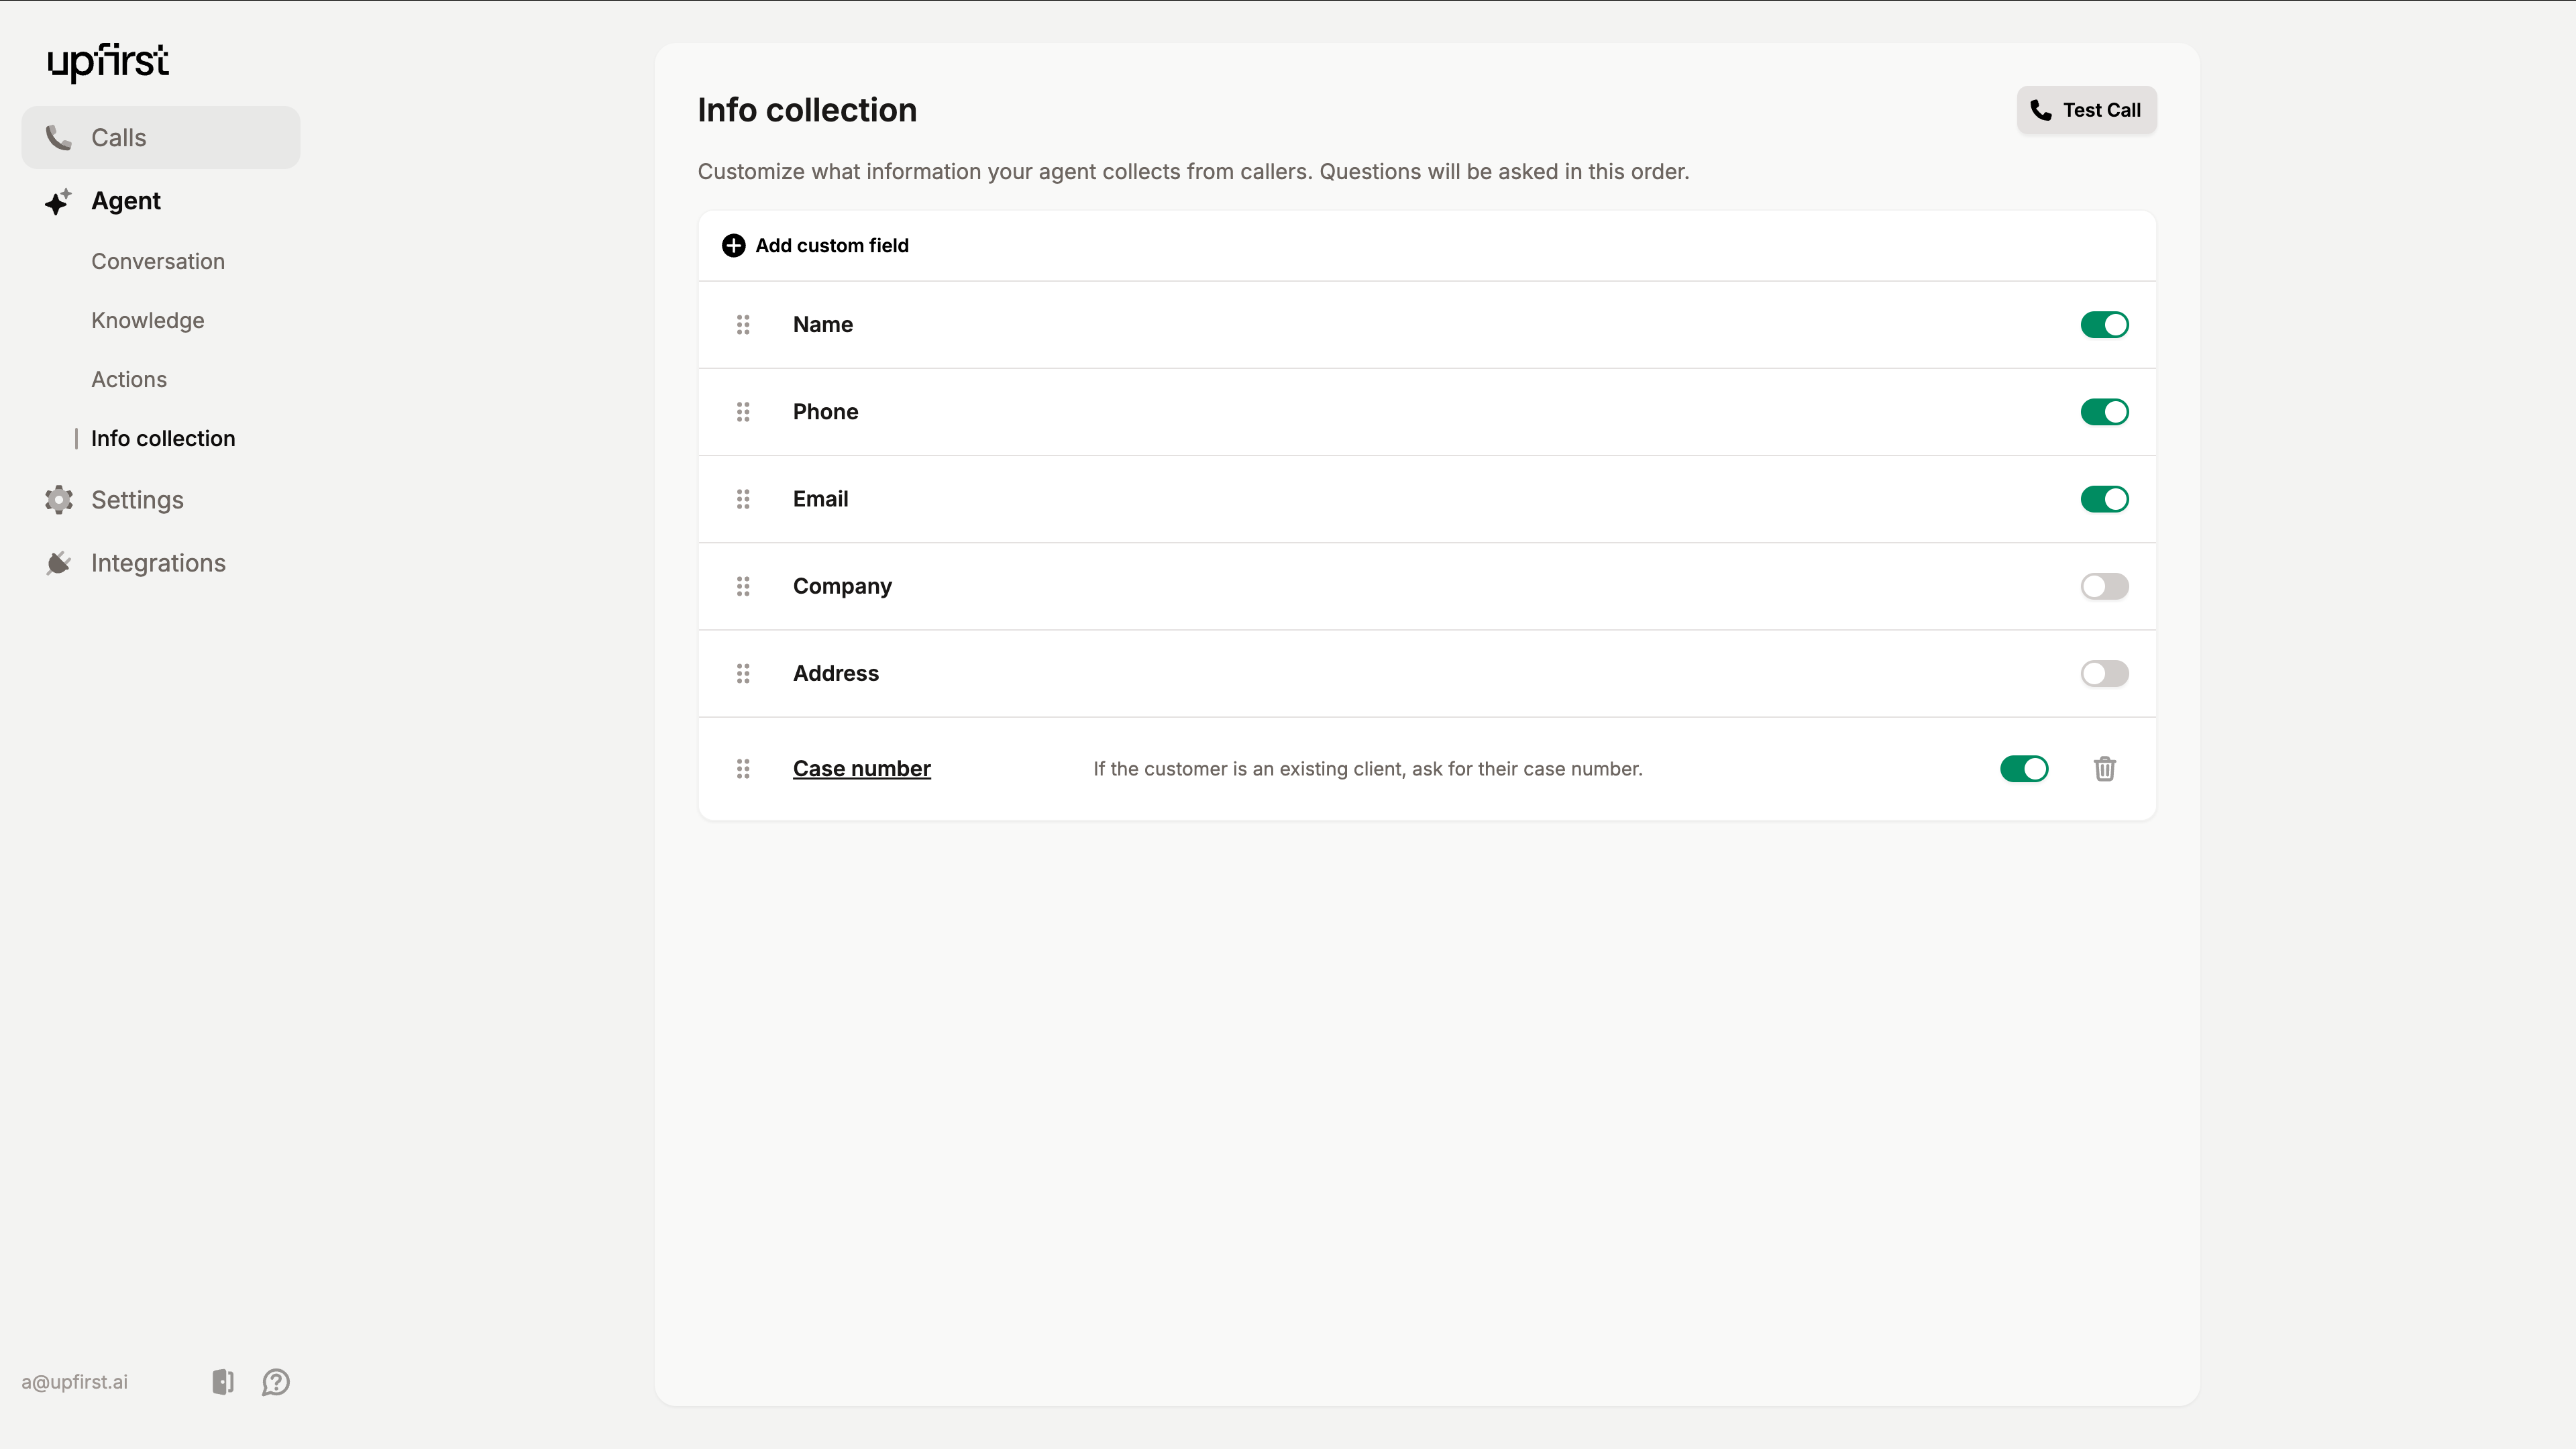Open the help chat question icon
This screenshot has width=2576, height=1449.
[276, 1381]
